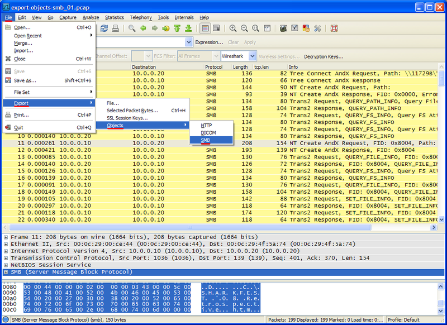
Task: Click the Help lifebuoy icon
Action: coord(334,28)
